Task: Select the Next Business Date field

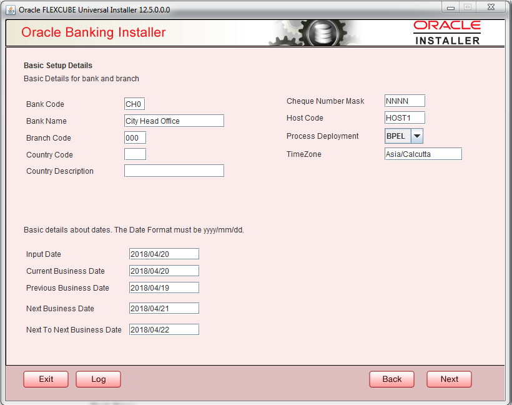Action: [x=164, y=308]
